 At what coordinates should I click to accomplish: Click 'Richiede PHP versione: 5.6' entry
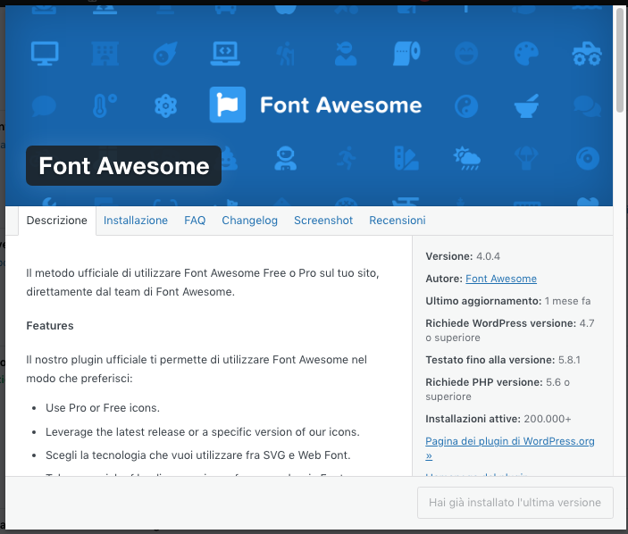tap(498, 389)
